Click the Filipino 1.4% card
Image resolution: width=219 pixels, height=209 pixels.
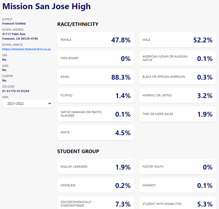pyautogui.click(x=95, y=95)
